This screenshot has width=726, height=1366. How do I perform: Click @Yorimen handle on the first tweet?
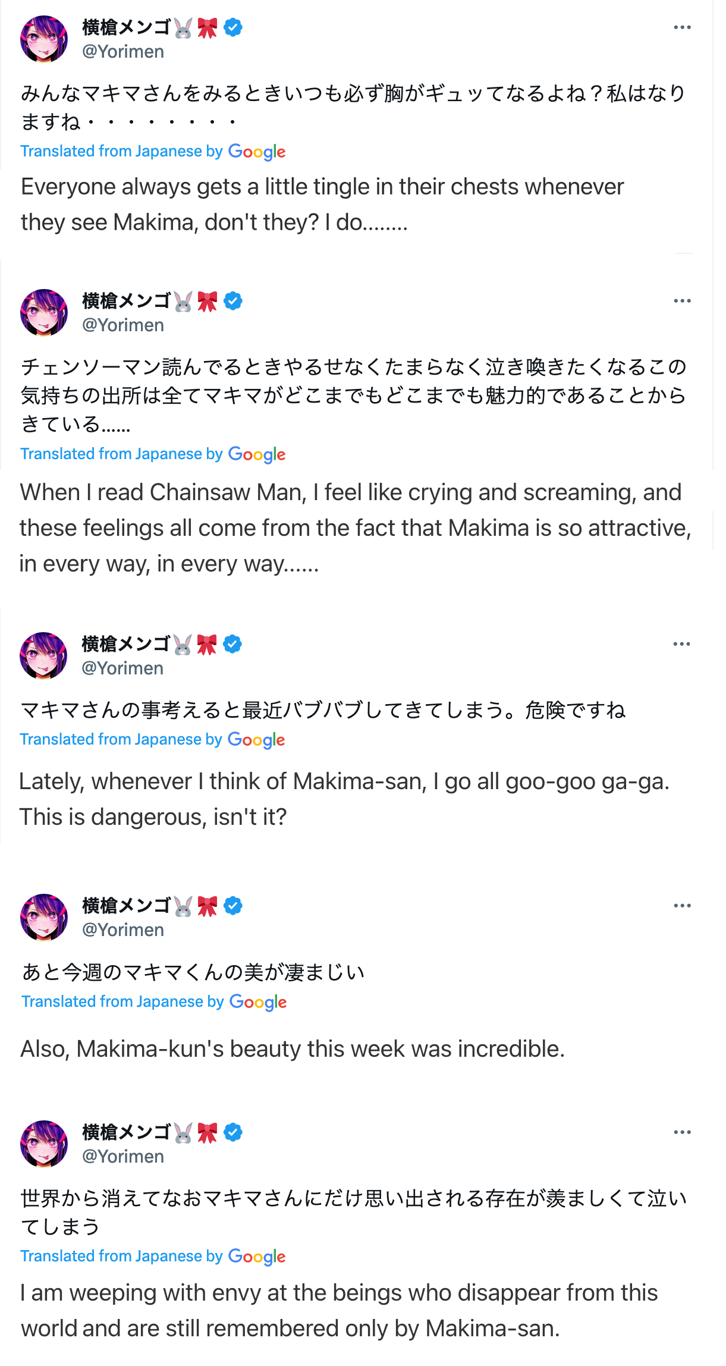pos(123,52)
